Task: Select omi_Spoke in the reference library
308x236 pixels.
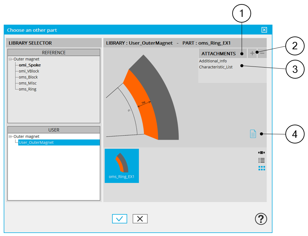Action: [29, 65]
